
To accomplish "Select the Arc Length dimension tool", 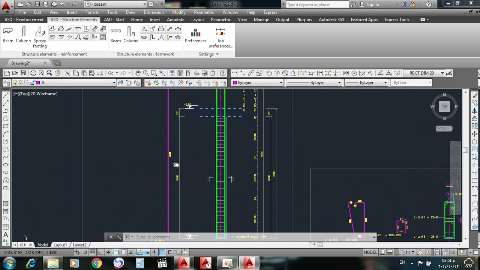I will click(x=251, y=73).
